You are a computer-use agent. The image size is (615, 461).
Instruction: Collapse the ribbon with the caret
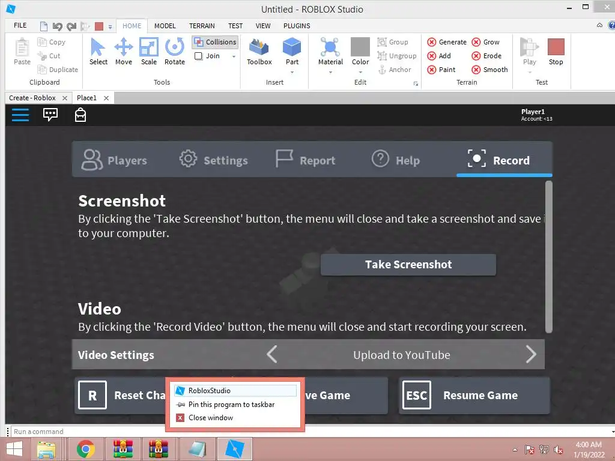(x=599, y=25)
